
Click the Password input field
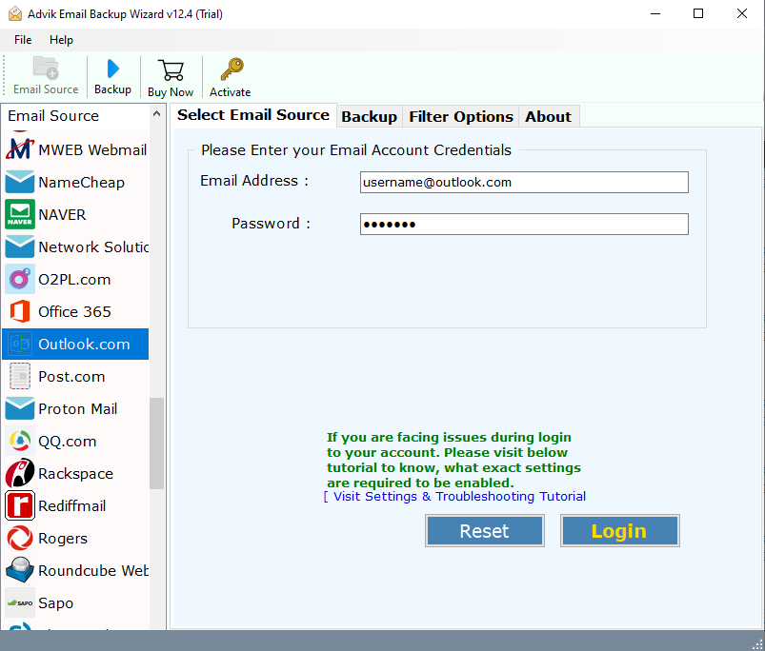point(524,225)
